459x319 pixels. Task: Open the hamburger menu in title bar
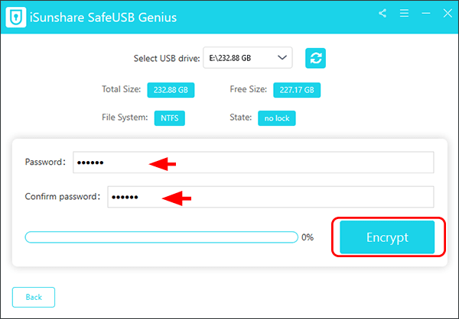tap(402, 13)
